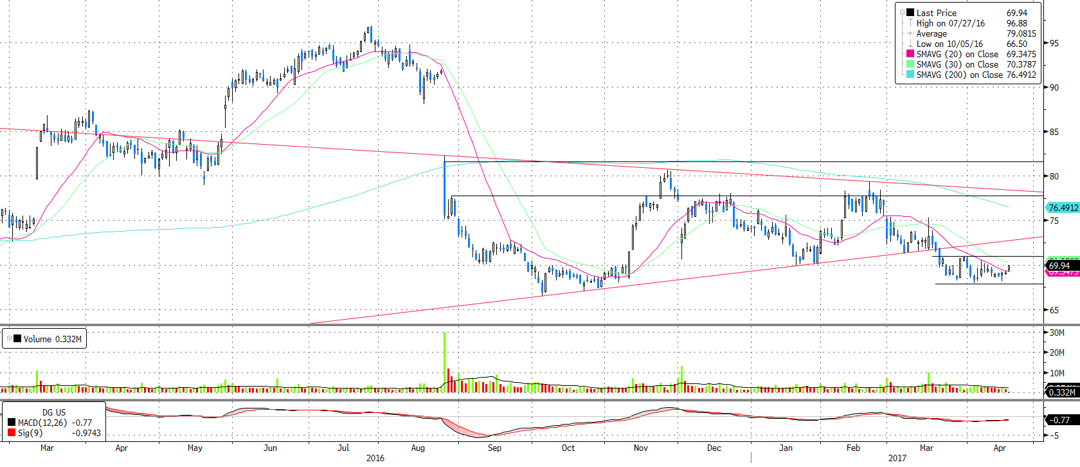Click the -0.77 MACD axis tag
1080x467 pixels.
pyautogui.click(x=1063, y=420)
